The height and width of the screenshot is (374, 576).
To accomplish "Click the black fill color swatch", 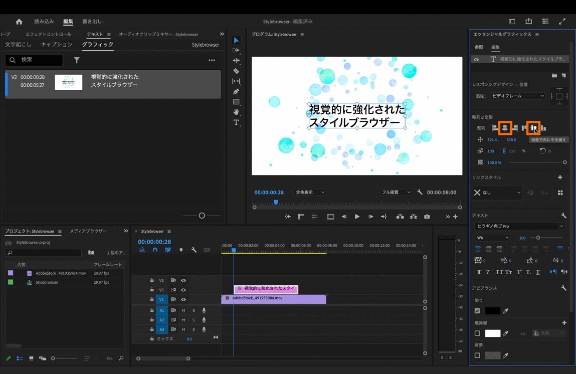I will click(492, 311).
